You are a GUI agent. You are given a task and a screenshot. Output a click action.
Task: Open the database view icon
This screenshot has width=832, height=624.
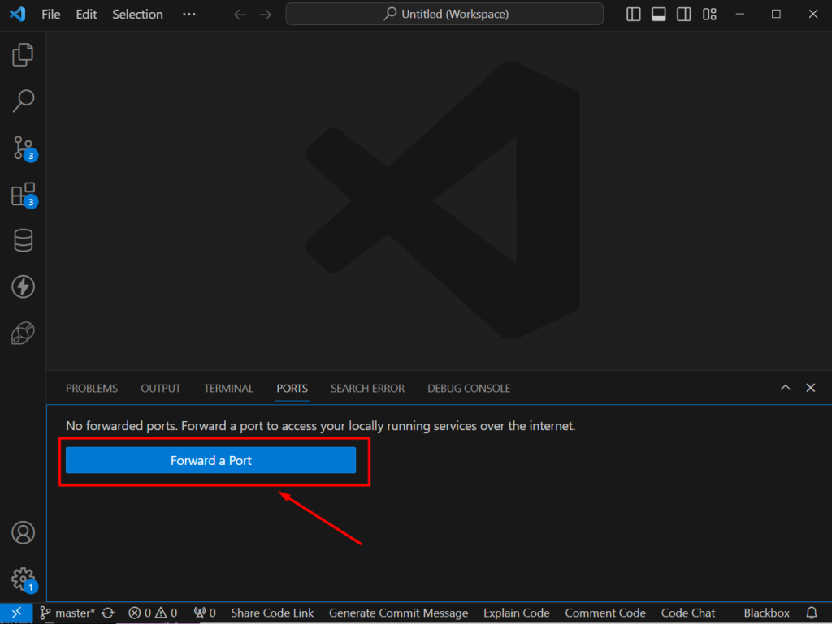point(23,240)
